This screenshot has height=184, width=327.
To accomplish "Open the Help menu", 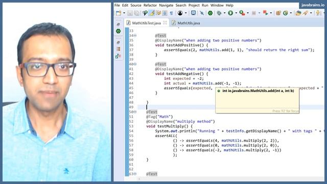I will point(229,5).
